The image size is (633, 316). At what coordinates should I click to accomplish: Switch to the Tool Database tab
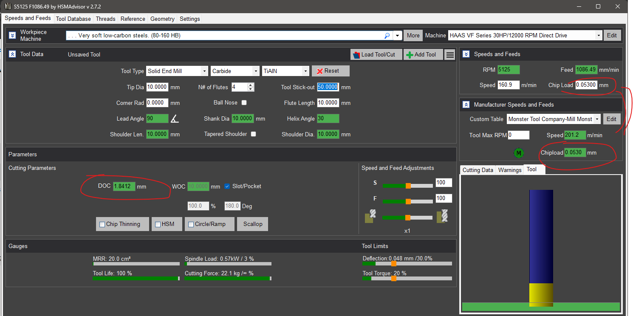[73, 19]
